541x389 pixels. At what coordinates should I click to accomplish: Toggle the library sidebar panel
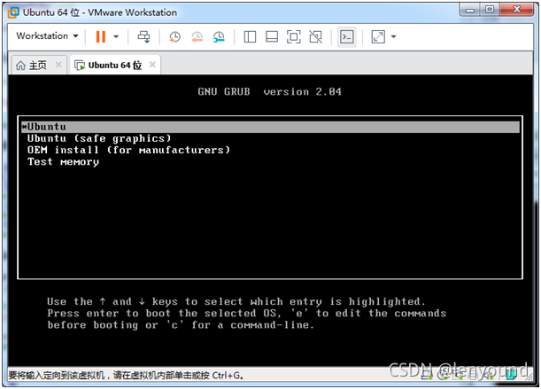tap(250, 36)
